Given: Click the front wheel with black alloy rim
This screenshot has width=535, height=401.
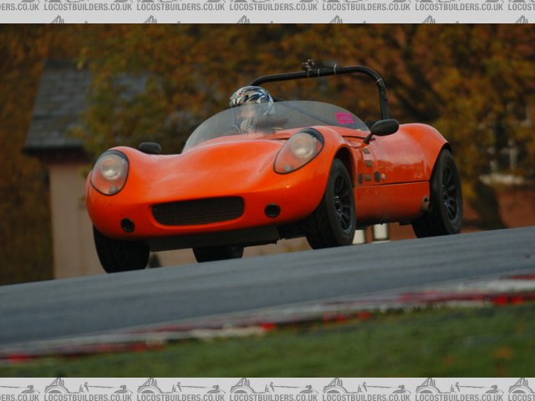Looking at the screenshot, I should click(x=336, y=206).
